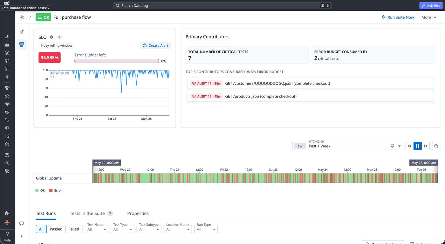The height and width of the screenshot is (244, 445).
Task: Click the Datadog dog logo
Action: (7, 3)
